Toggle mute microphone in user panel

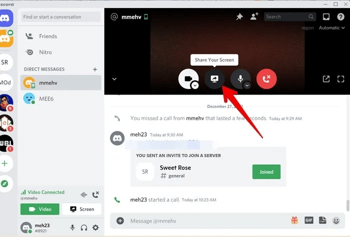coord(72,227)
